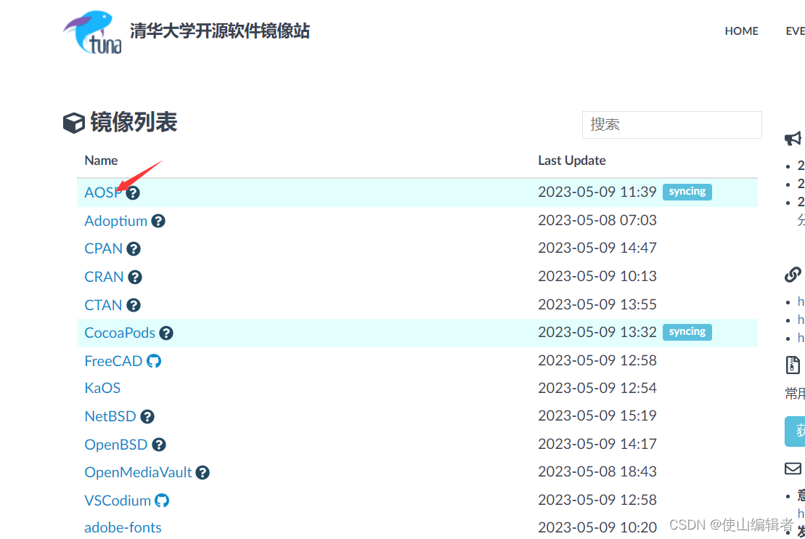805x539 pixels.
Task: Click GitHub icon beside VSCodium
Action: coord(162,500)
